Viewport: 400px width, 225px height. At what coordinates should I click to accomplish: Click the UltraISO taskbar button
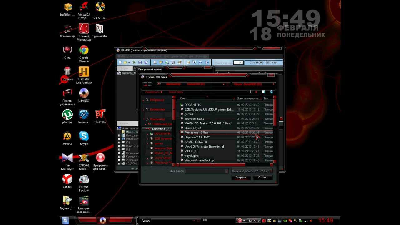click(103, 221)
